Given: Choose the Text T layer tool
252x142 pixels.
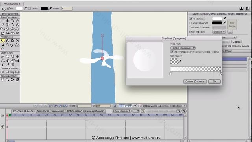Looking at the screenshot, I should (3, 65).
